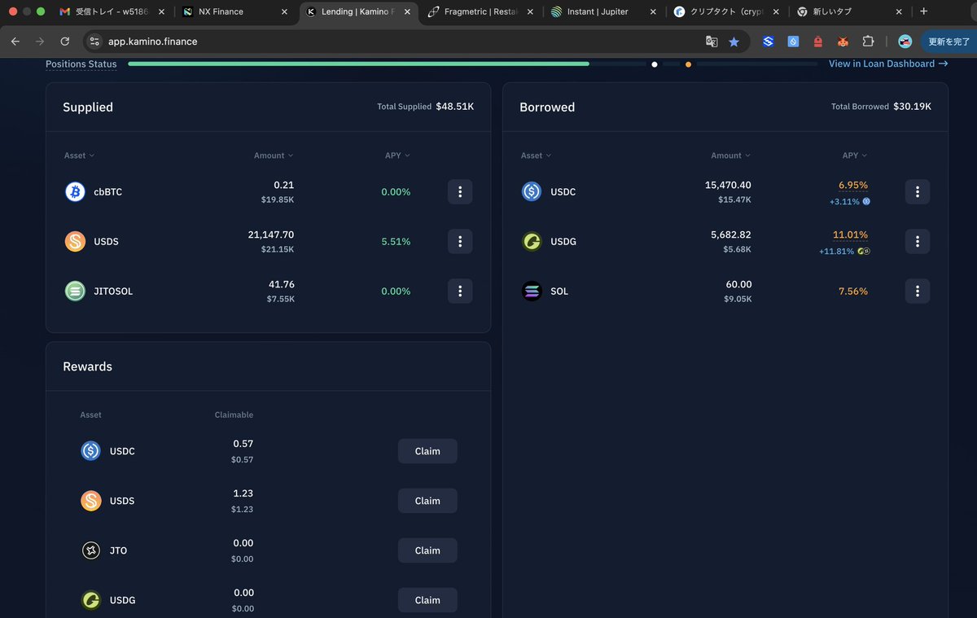Click the USDC reward icon
The width and height of the screenshot is (977, 618).
[x=90, y=451]
